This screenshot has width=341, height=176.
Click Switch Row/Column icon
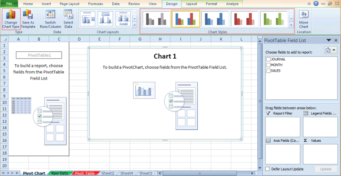tap(50, 19)
